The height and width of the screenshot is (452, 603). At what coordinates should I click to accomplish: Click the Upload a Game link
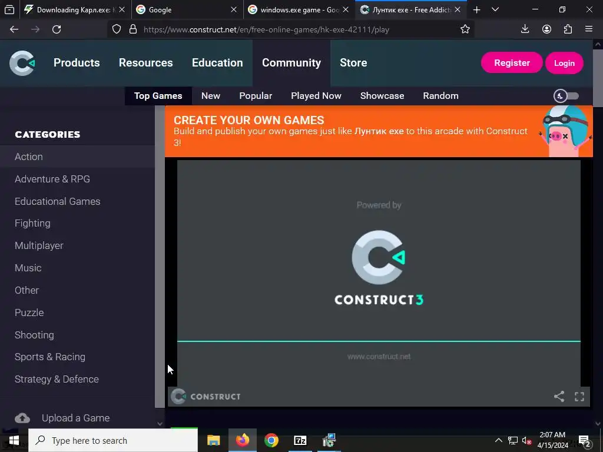pyautogui.click(x=76, y=418)
